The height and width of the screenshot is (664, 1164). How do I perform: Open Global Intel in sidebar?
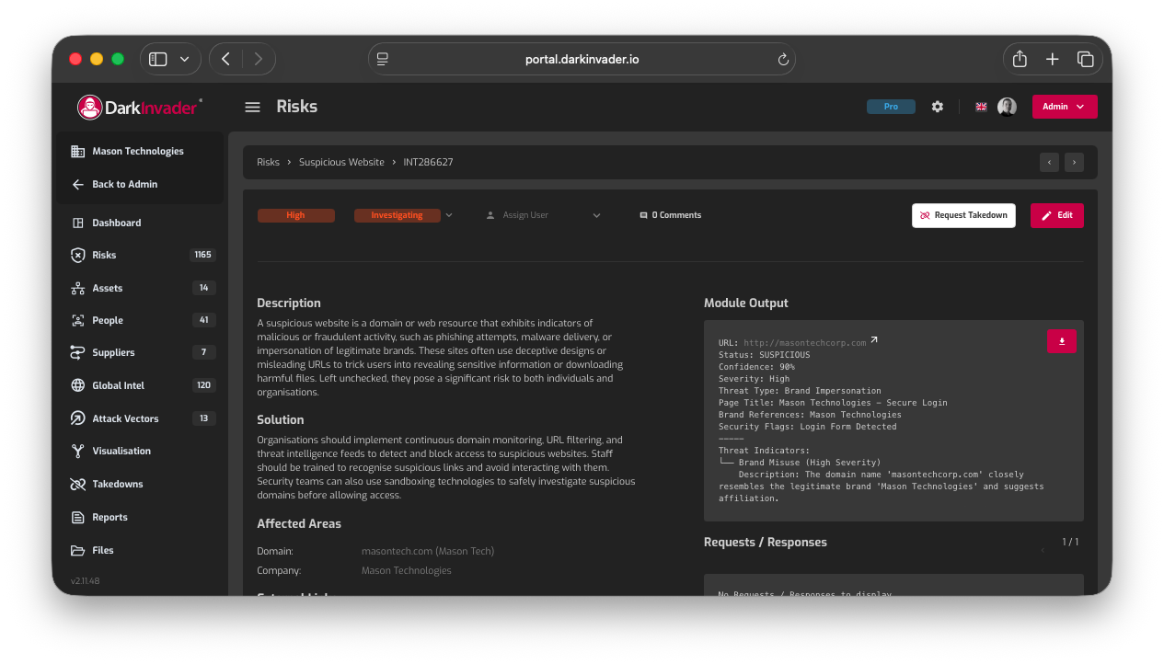[140, 385]
